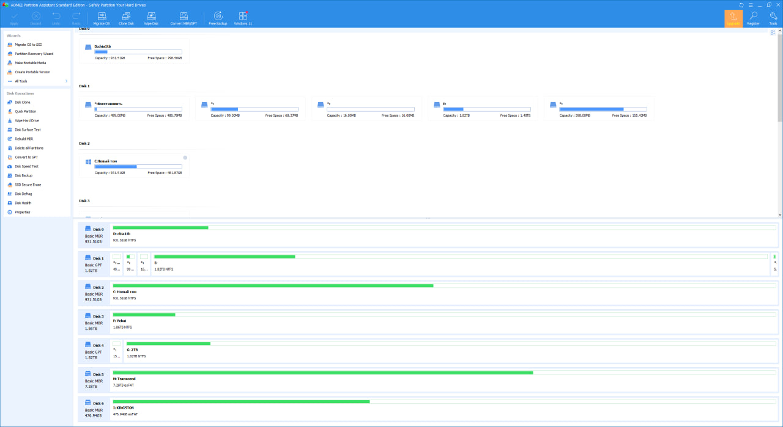Click the info icon on C:Новый том card
The height and width of the screenshot is (427, 783).
point(185,158)
